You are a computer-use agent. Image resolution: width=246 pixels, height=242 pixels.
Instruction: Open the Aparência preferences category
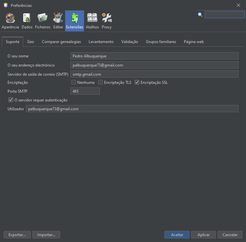point(10,21)
